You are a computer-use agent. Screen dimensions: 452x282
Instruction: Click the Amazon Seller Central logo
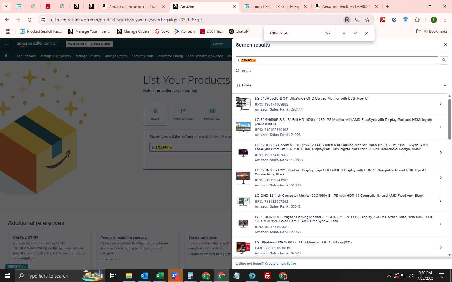tap(36, 44)
